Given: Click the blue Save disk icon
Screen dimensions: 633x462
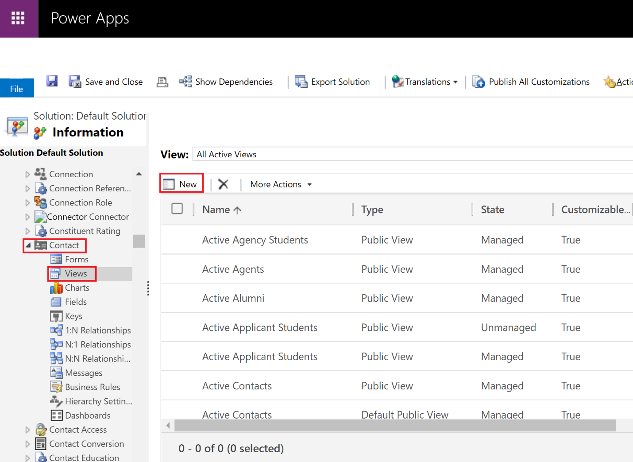Looking at the screenshot, I should coord(52,81).
